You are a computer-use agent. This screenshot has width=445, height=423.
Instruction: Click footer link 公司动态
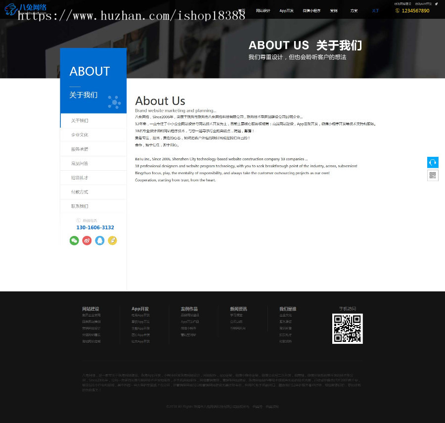(x=236, y=322)
